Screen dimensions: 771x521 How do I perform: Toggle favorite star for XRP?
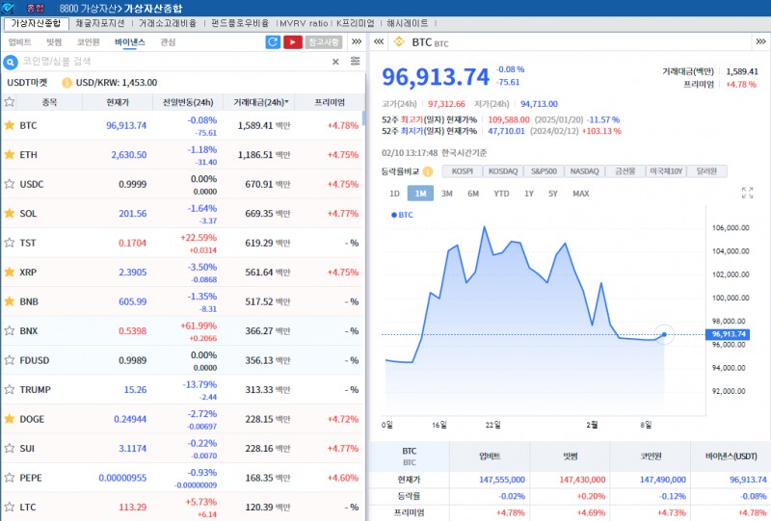[10, 272]
